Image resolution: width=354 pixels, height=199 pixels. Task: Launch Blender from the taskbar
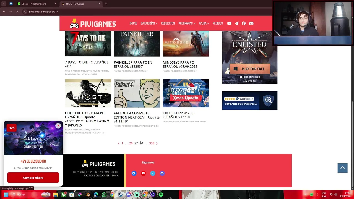click(88, 195)
